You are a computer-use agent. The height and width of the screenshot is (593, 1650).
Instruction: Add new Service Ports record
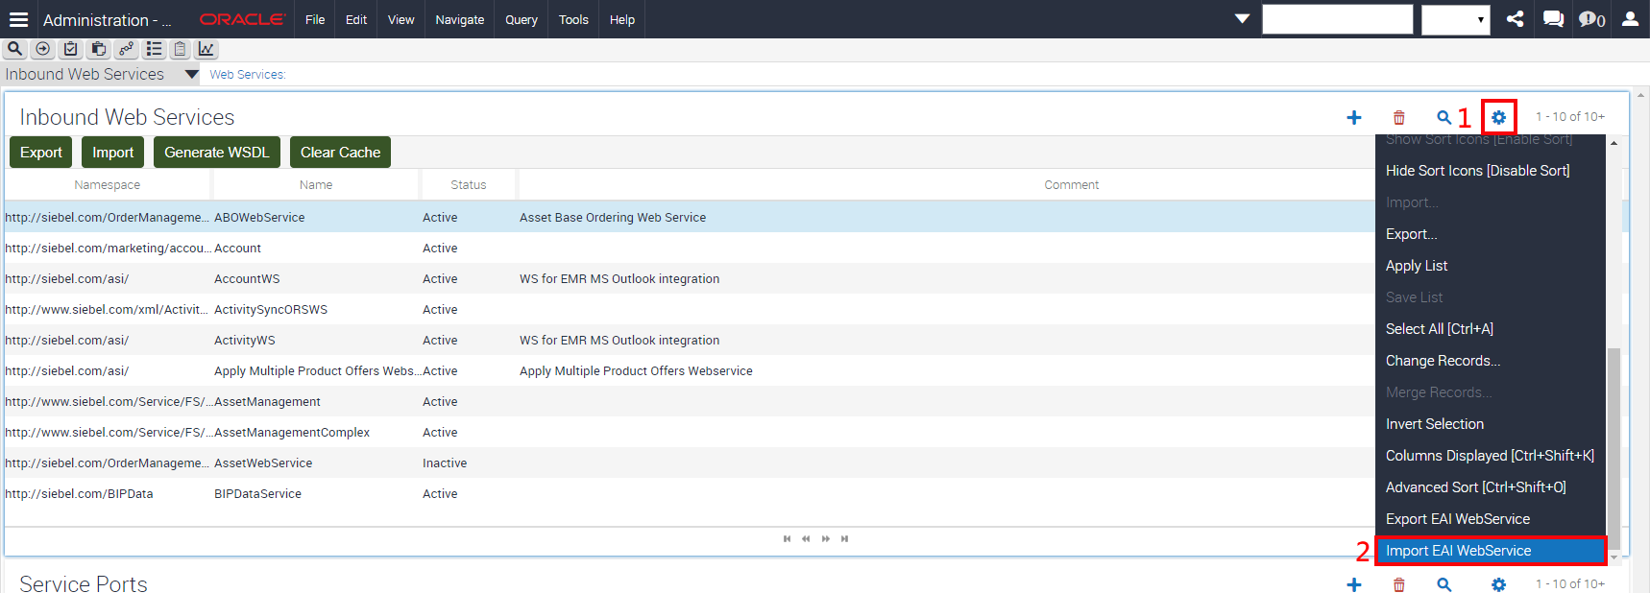pyautogui.click(x=1354, y=583)
